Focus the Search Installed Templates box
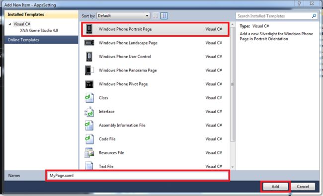 tap(274, 16)
